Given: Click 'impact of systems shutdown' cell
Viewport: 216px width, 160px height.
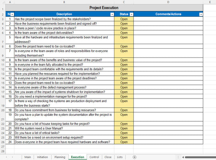Looking at the screenshot, I should [x=64, y=92].
